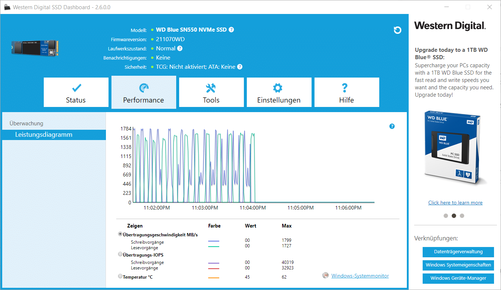The height and width of the screenshot is (290, 501).
Task: Click help icon beside Sicherheit TCG status
Action: click(240, 67)
